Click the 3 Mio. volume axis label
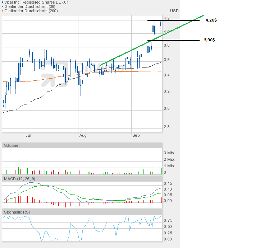 169,153
